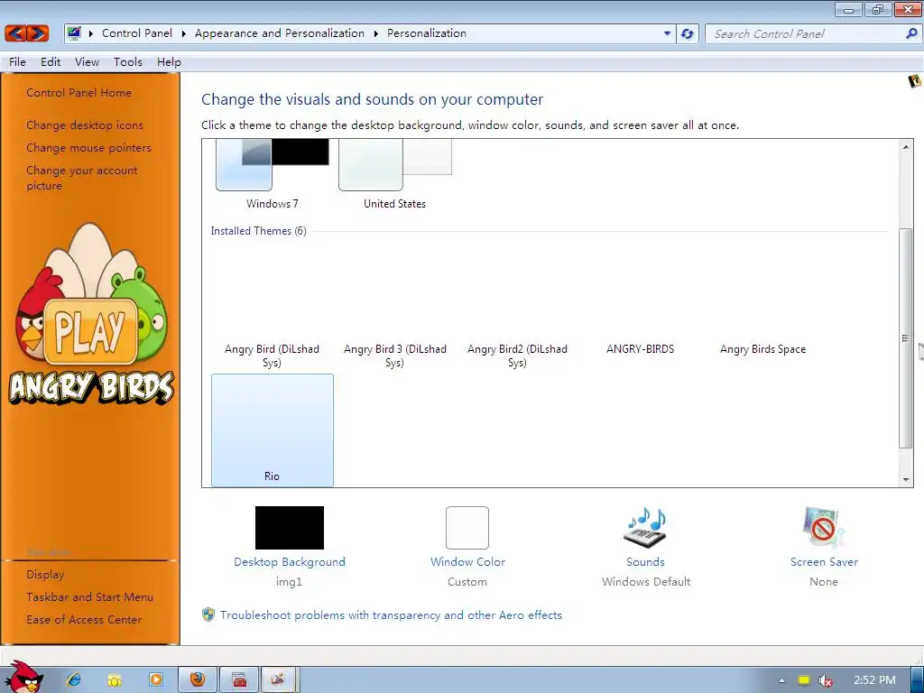
Task: Expand arrow after Control Panel breadcrumb
Action: 183,33
